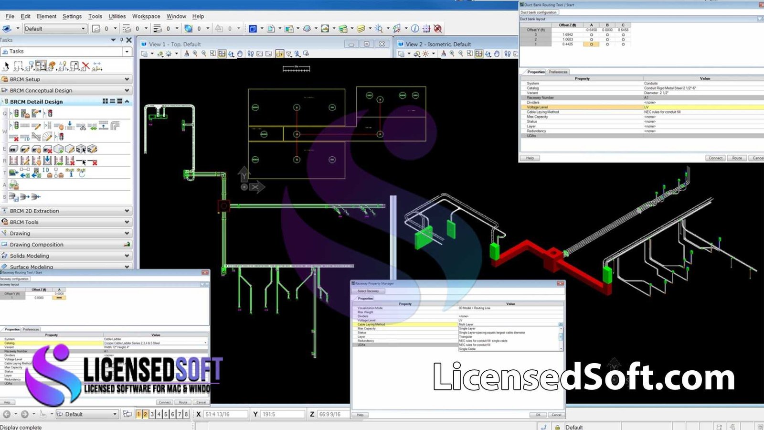Click the insert cable tray down-arrow icon in row R

[x=48, y=160]
